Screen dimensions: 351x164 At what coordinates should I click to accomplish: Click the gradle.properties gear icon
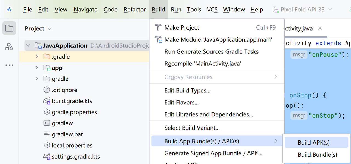pos(47,112)
